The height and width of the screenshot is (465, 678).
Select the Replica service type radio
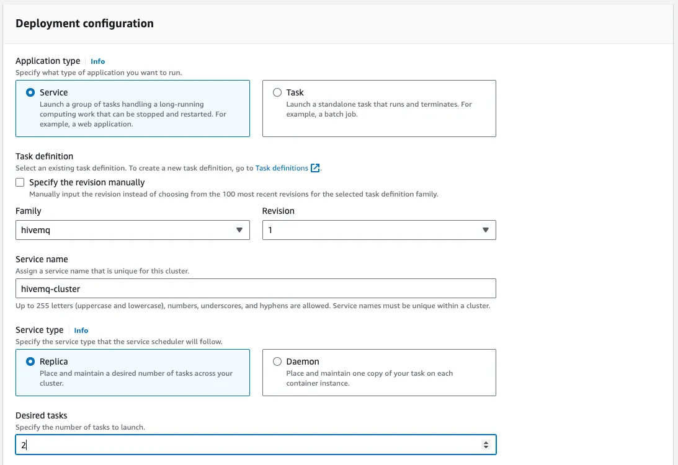point(30,361)
